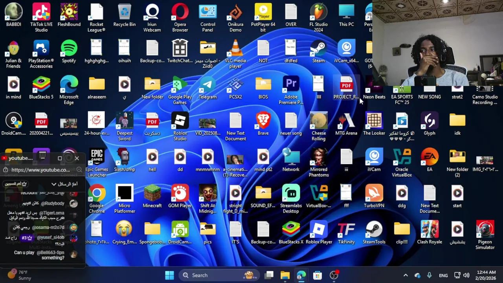
Task: Launch Epic Games Launcher
Action: click(x=97, y=163)
